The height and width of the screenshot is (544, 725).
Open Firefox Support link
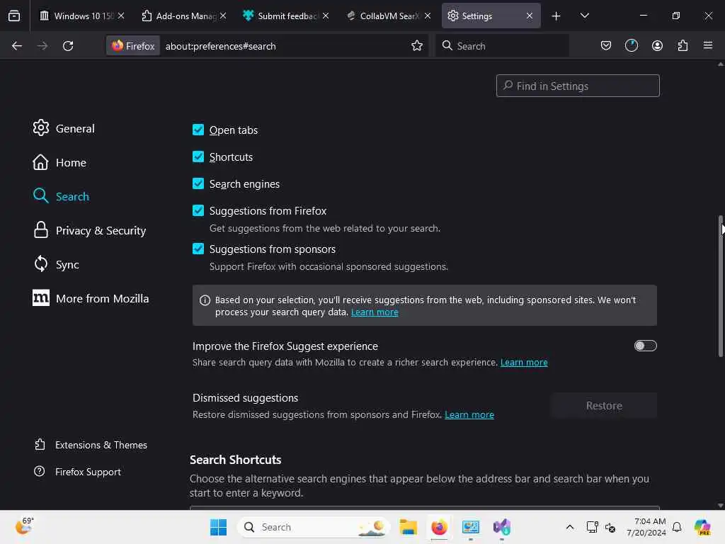tap(78, 472)
